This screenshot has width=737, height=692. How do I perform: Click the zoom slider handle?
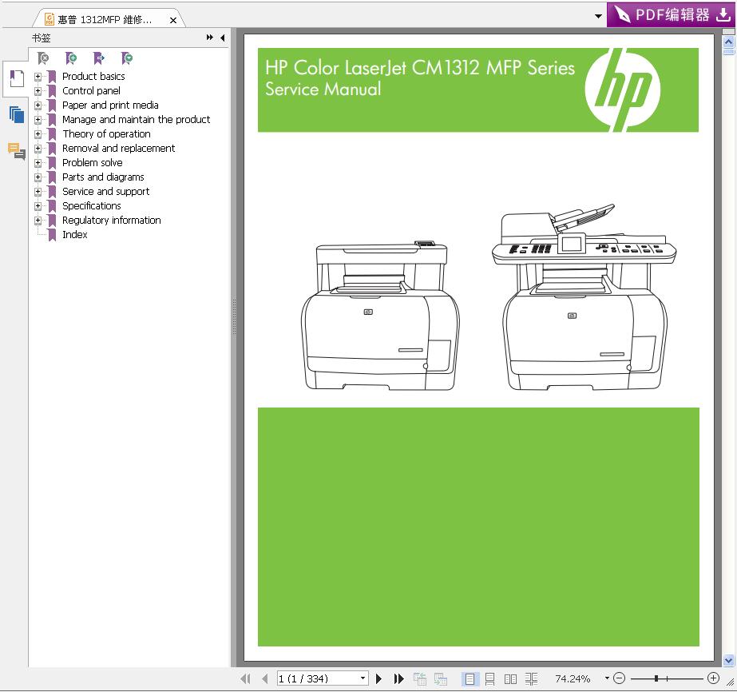656,678
